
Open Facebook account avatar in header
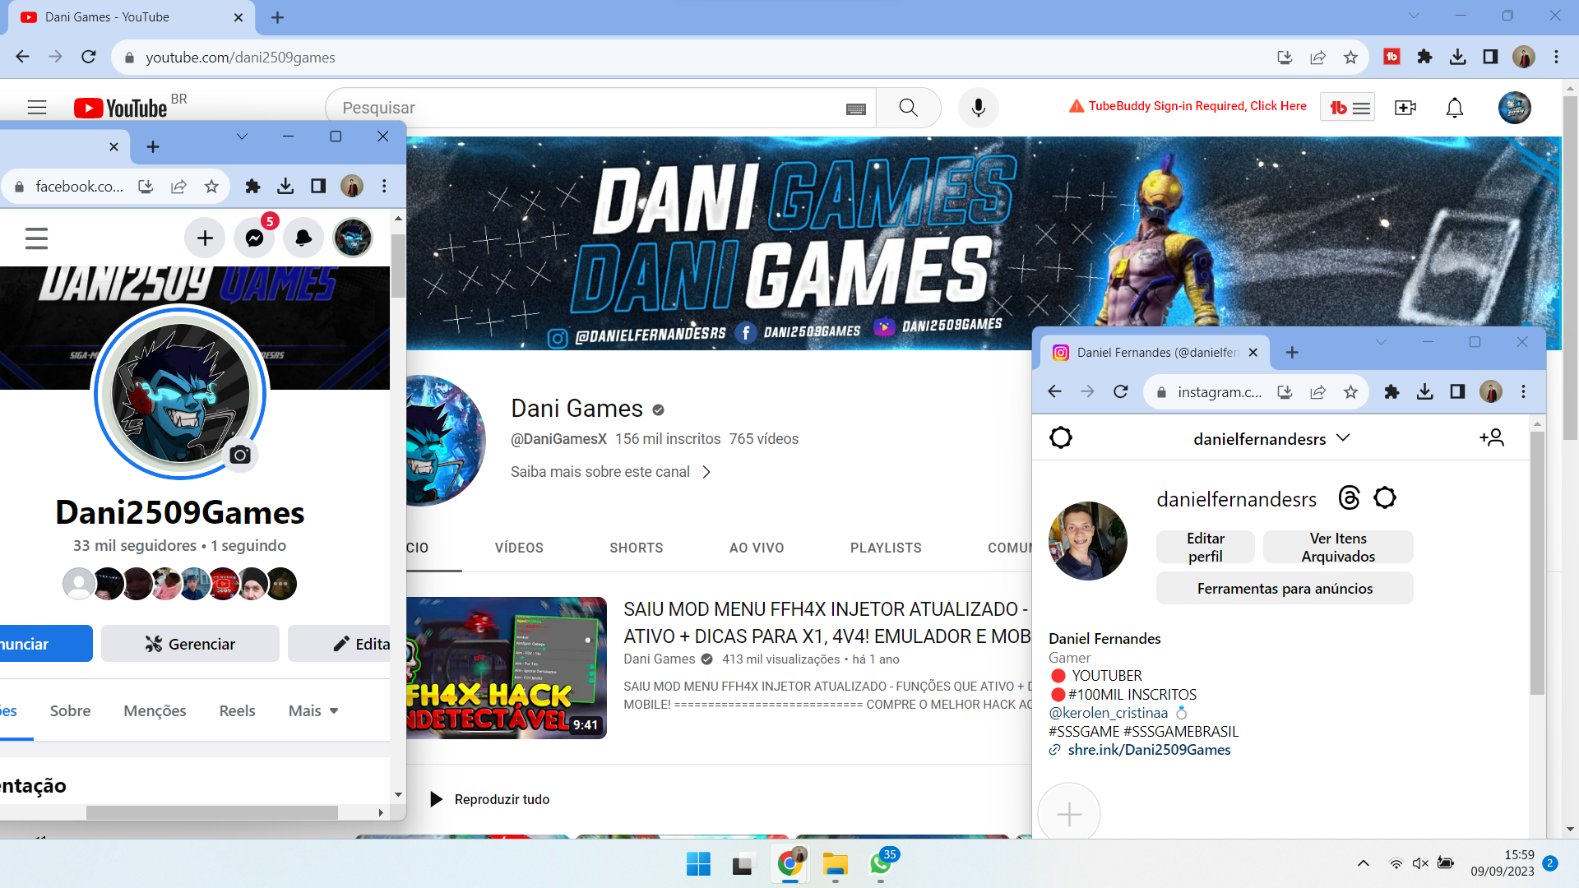point(353,238)
